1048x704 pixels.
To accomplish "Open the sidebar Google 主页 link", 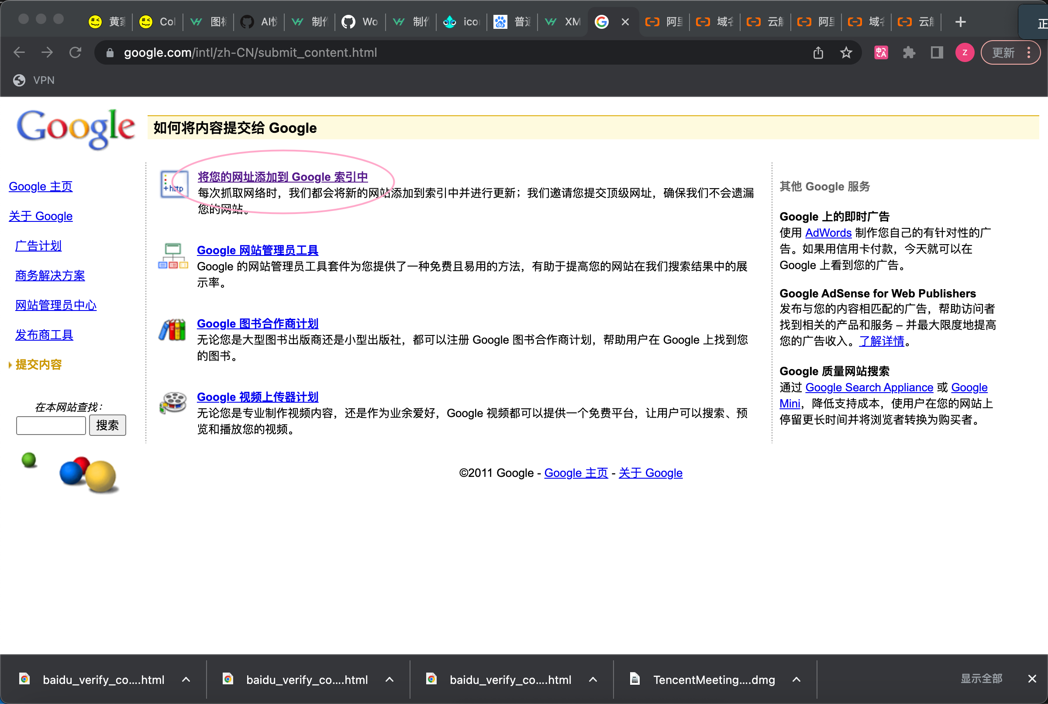I will [41, 186].
